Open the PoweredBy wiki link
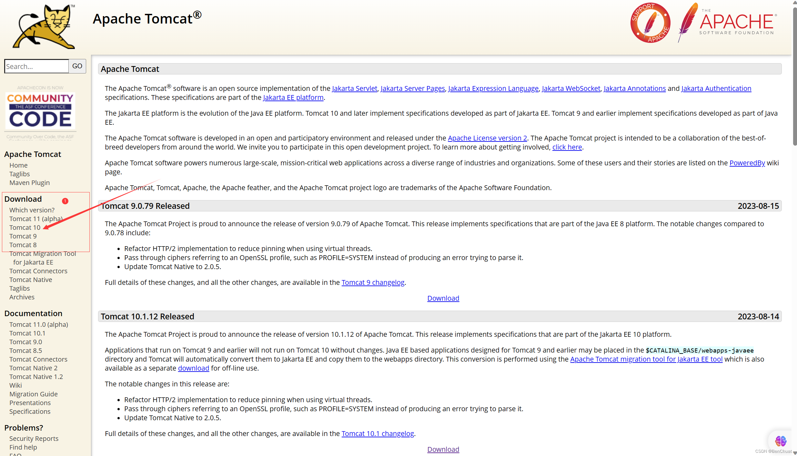Image resolution: width=797 pixels, height=456 pixels. click(747, 163)
